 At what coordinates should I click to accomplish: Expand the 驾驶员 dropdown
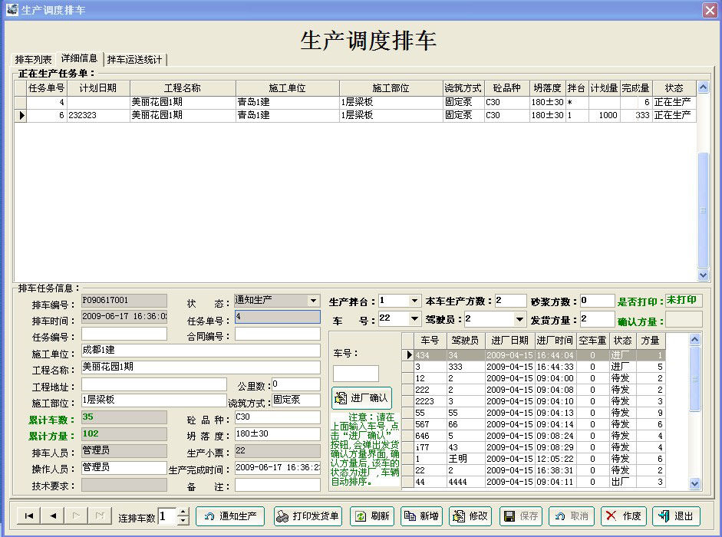tap(519, 318)
